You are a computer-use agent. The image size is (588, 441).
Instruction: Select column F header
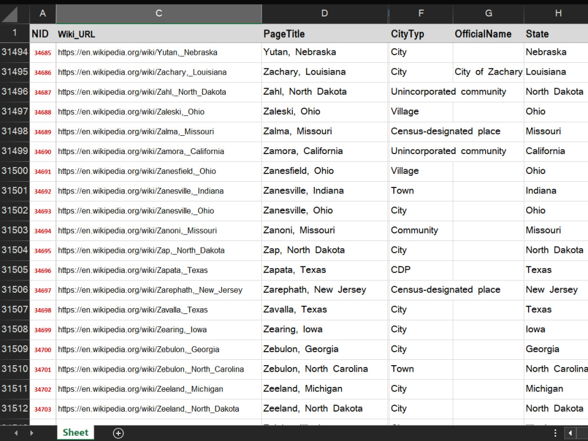[421, 14]
